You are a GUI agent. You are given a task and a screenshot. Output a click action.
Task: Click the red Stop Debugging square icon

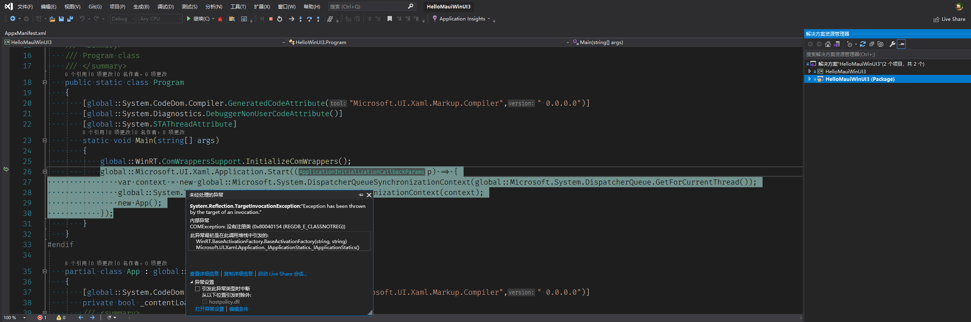(271, 19)
